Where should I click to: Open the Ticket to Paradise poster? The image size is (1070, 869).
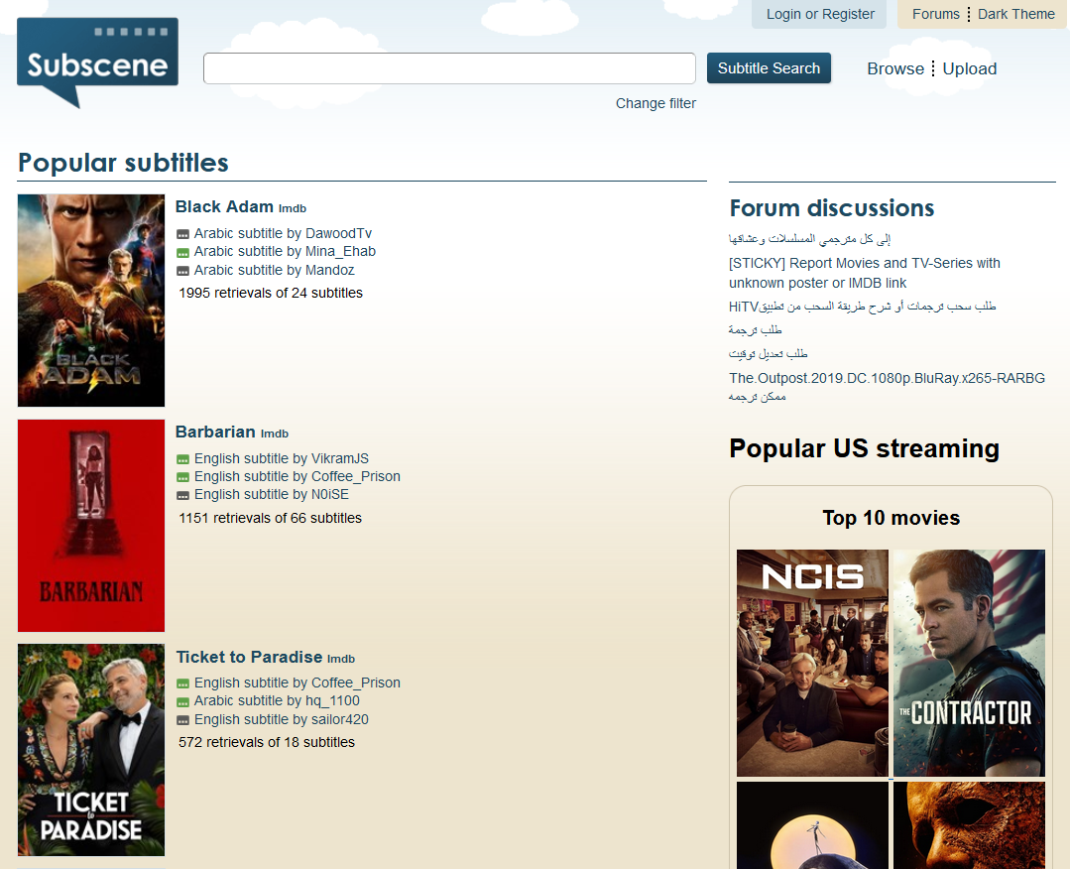[91, 750]
